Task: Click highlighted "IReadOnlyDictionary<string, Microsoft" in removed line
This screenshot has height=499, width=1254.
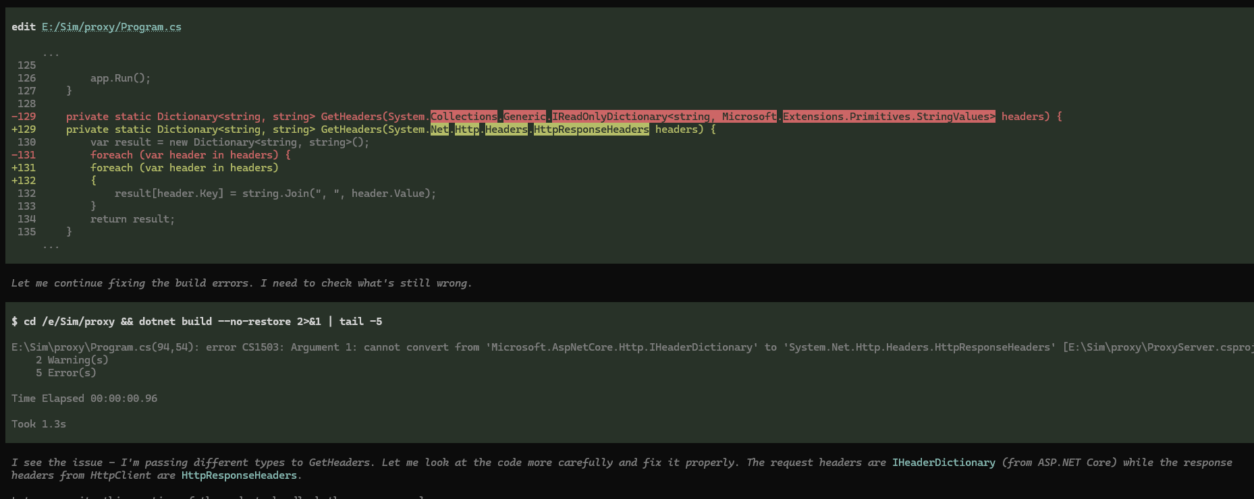Action: click(x=664, y=117)
